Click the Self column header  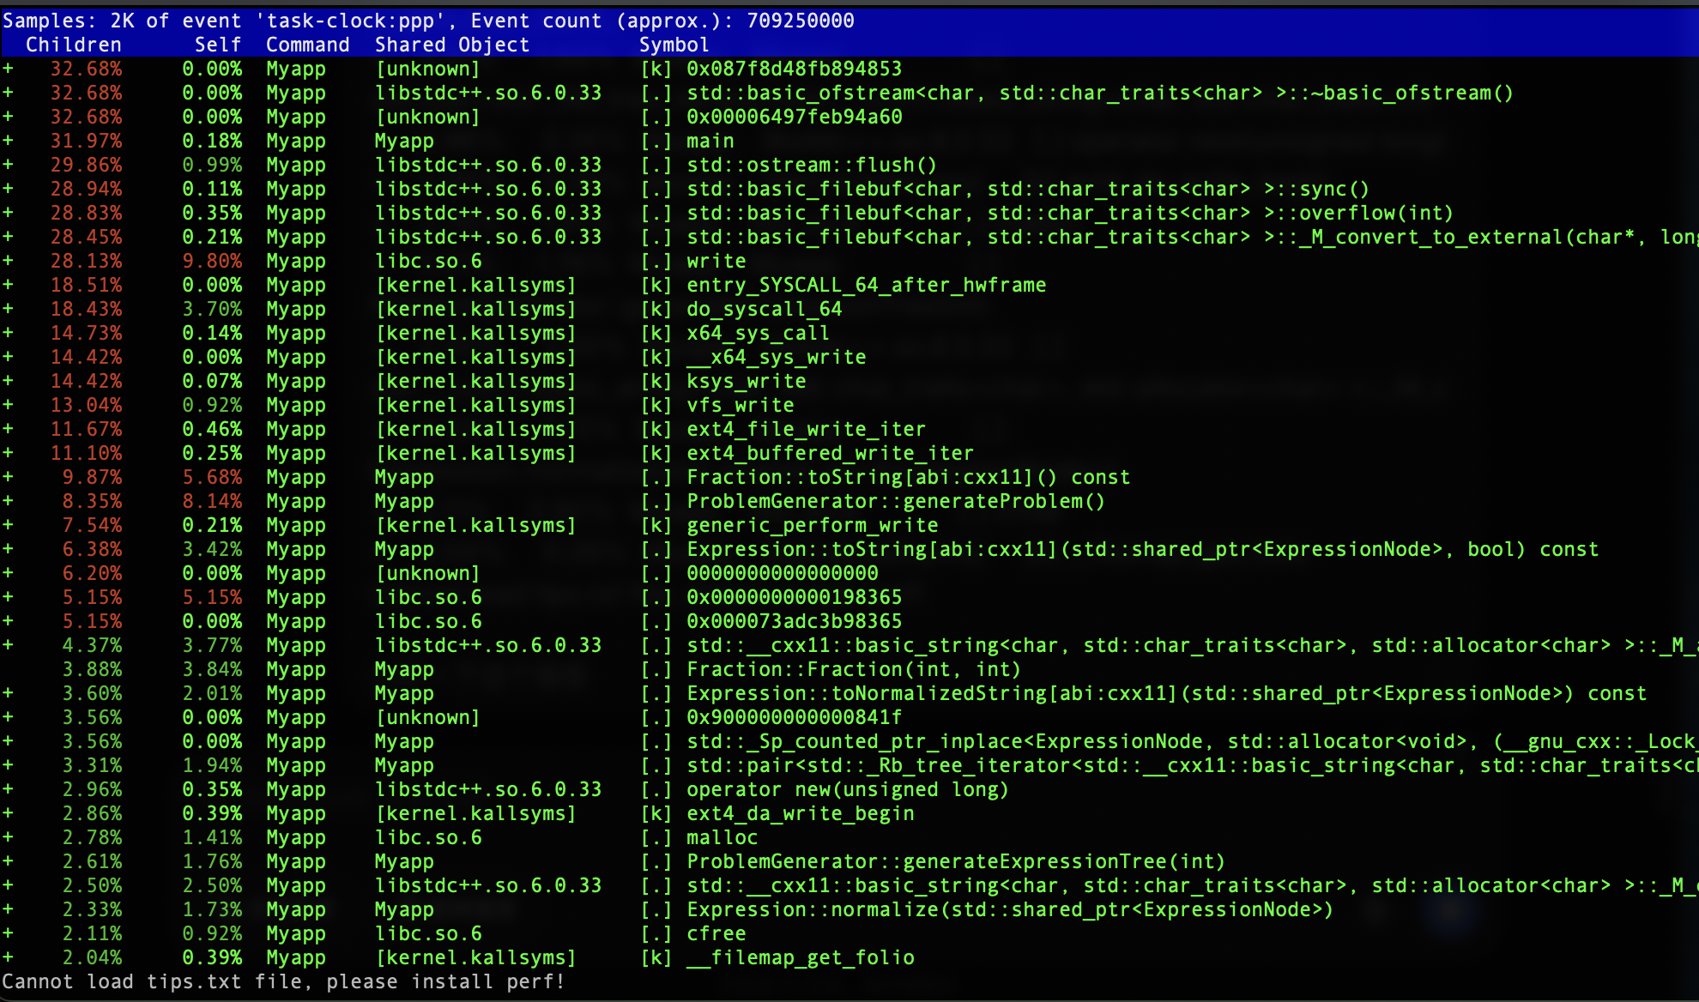217,45
